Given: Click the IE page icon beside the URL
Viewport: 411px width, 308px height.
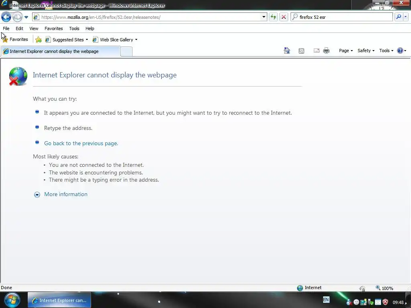Looking at the screenshot, I should click(x=36, y=17).
